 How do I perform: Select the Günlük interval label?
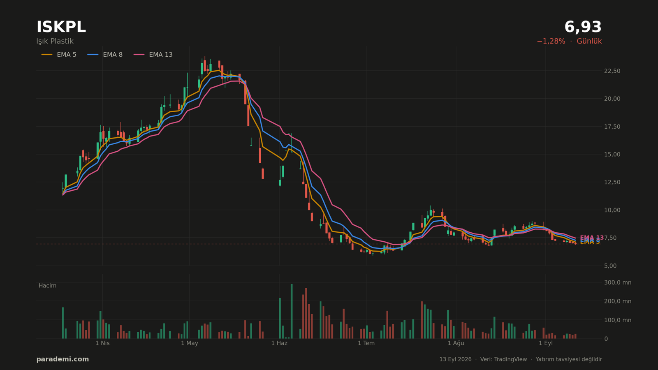click(x=589, y=41)
